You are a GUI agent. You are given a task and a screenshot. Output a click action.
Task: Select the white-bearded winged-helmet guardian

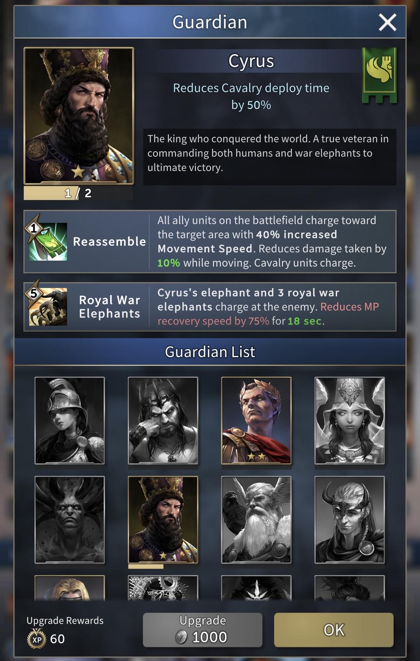tap(256, 520)
